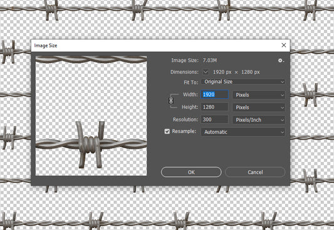
Task: Click the Height value field showing 1280
Action: tap(214, 107)
